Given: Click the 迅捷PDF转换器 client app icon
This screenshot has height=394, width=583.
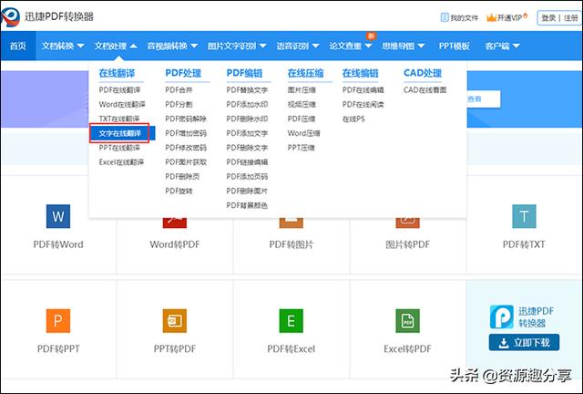Looking at the screenshot, I should (x=502, y=316).
